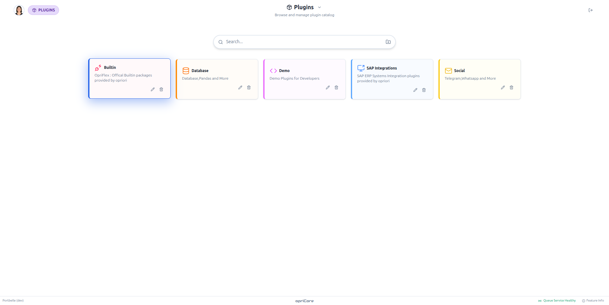This screenshot has height=305, width=609.
Task: Delete the Database category trash icon
Action: tap(249, 88)
